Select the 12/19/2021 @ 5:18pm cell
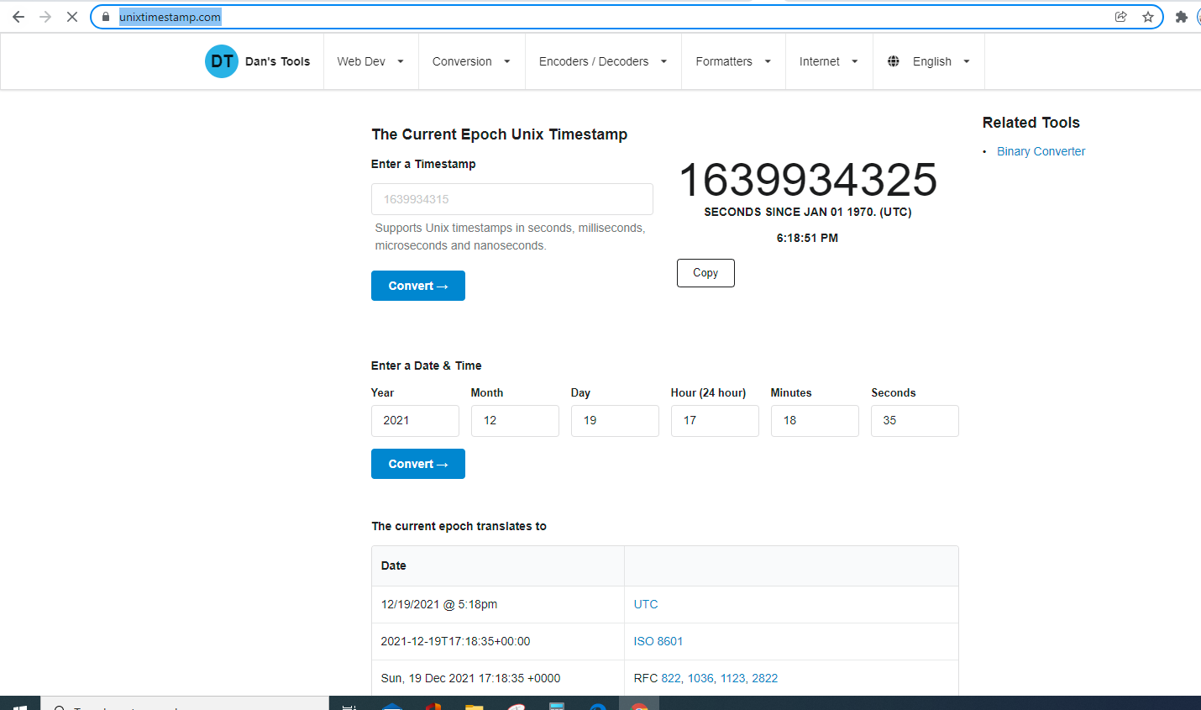The width and height of the screenshot is (1201, 710). pyautogui.click(x=498, y=604)
